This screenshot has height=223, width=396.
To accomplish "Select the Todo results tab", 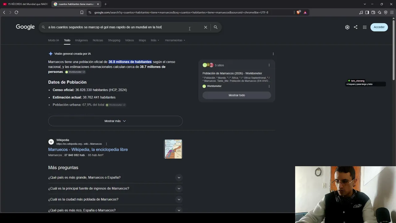I will (67, 40).
